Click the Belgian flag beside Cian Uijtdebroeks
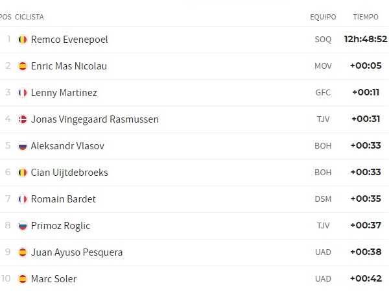389x292 pixels. tap(23, 172)
